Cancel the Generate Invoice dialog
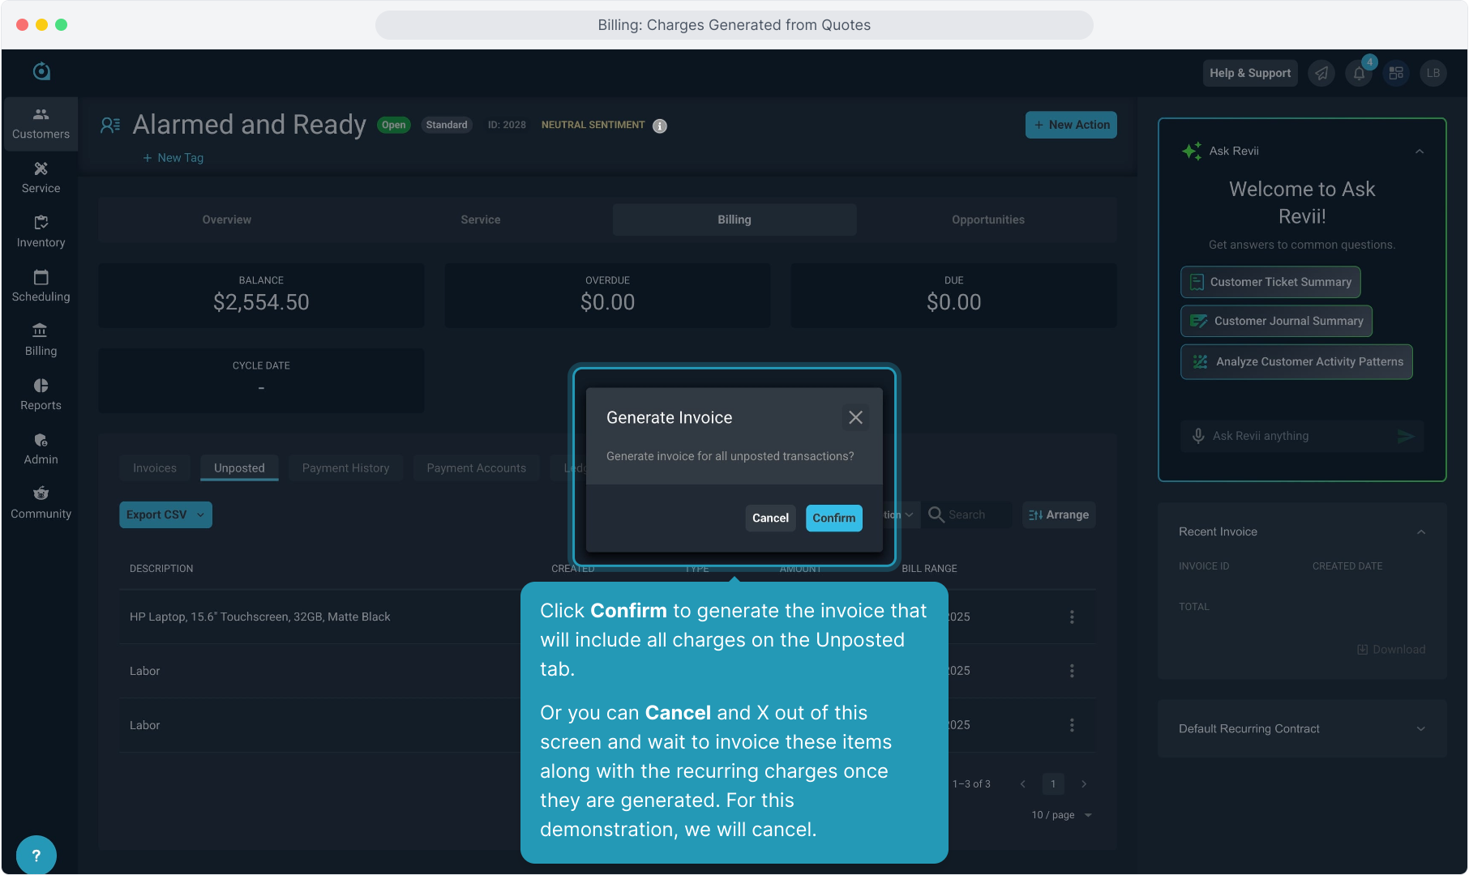Image resolution: width=1469 pixels, height=875 pixels. 769,518
